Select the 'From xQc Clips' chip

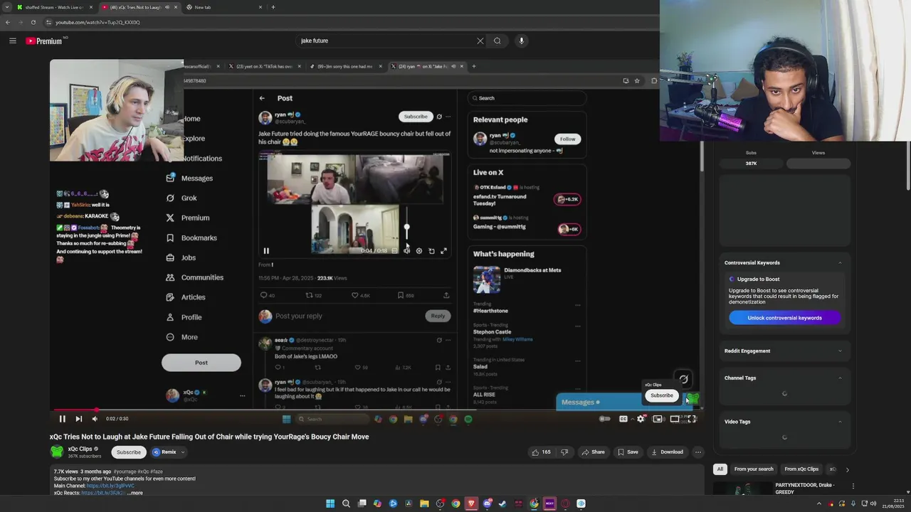click(801, 469)
